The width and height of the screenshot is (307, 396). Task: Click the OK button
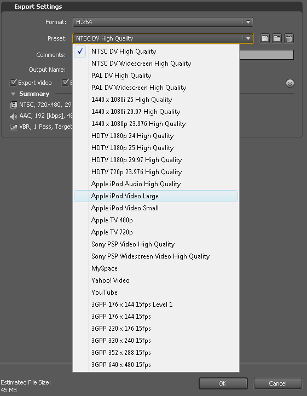click(x=223, y=383)
